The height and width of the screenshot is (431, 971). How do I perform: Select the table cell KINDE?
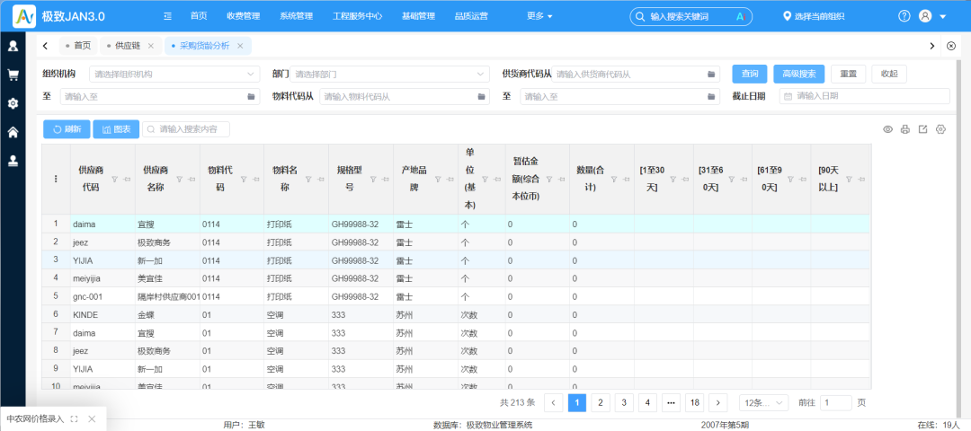[x=102, y=315]
